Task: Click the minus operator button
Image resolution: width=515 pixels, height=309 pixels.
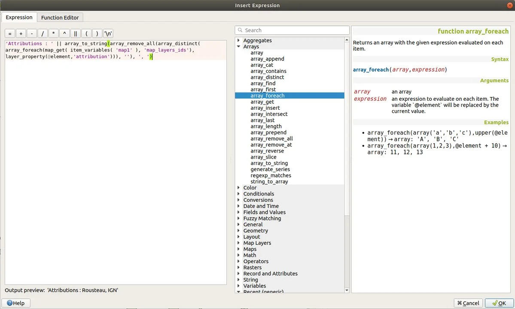Action: 32,34
